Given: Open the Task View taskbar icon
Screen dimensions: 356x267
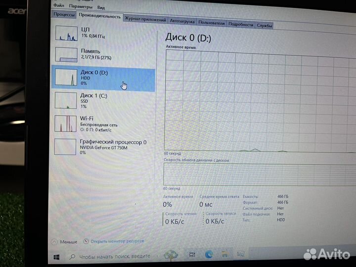Looking at the screenshot, I should click(191, 255).
